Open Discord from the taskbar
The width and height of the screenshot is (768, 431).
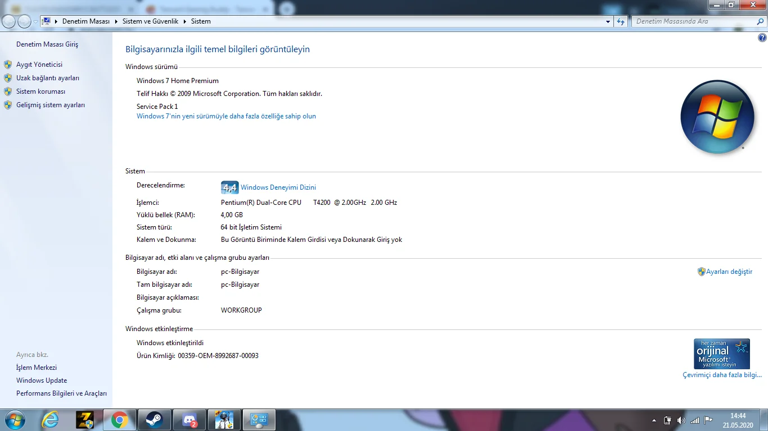(189, 420)
